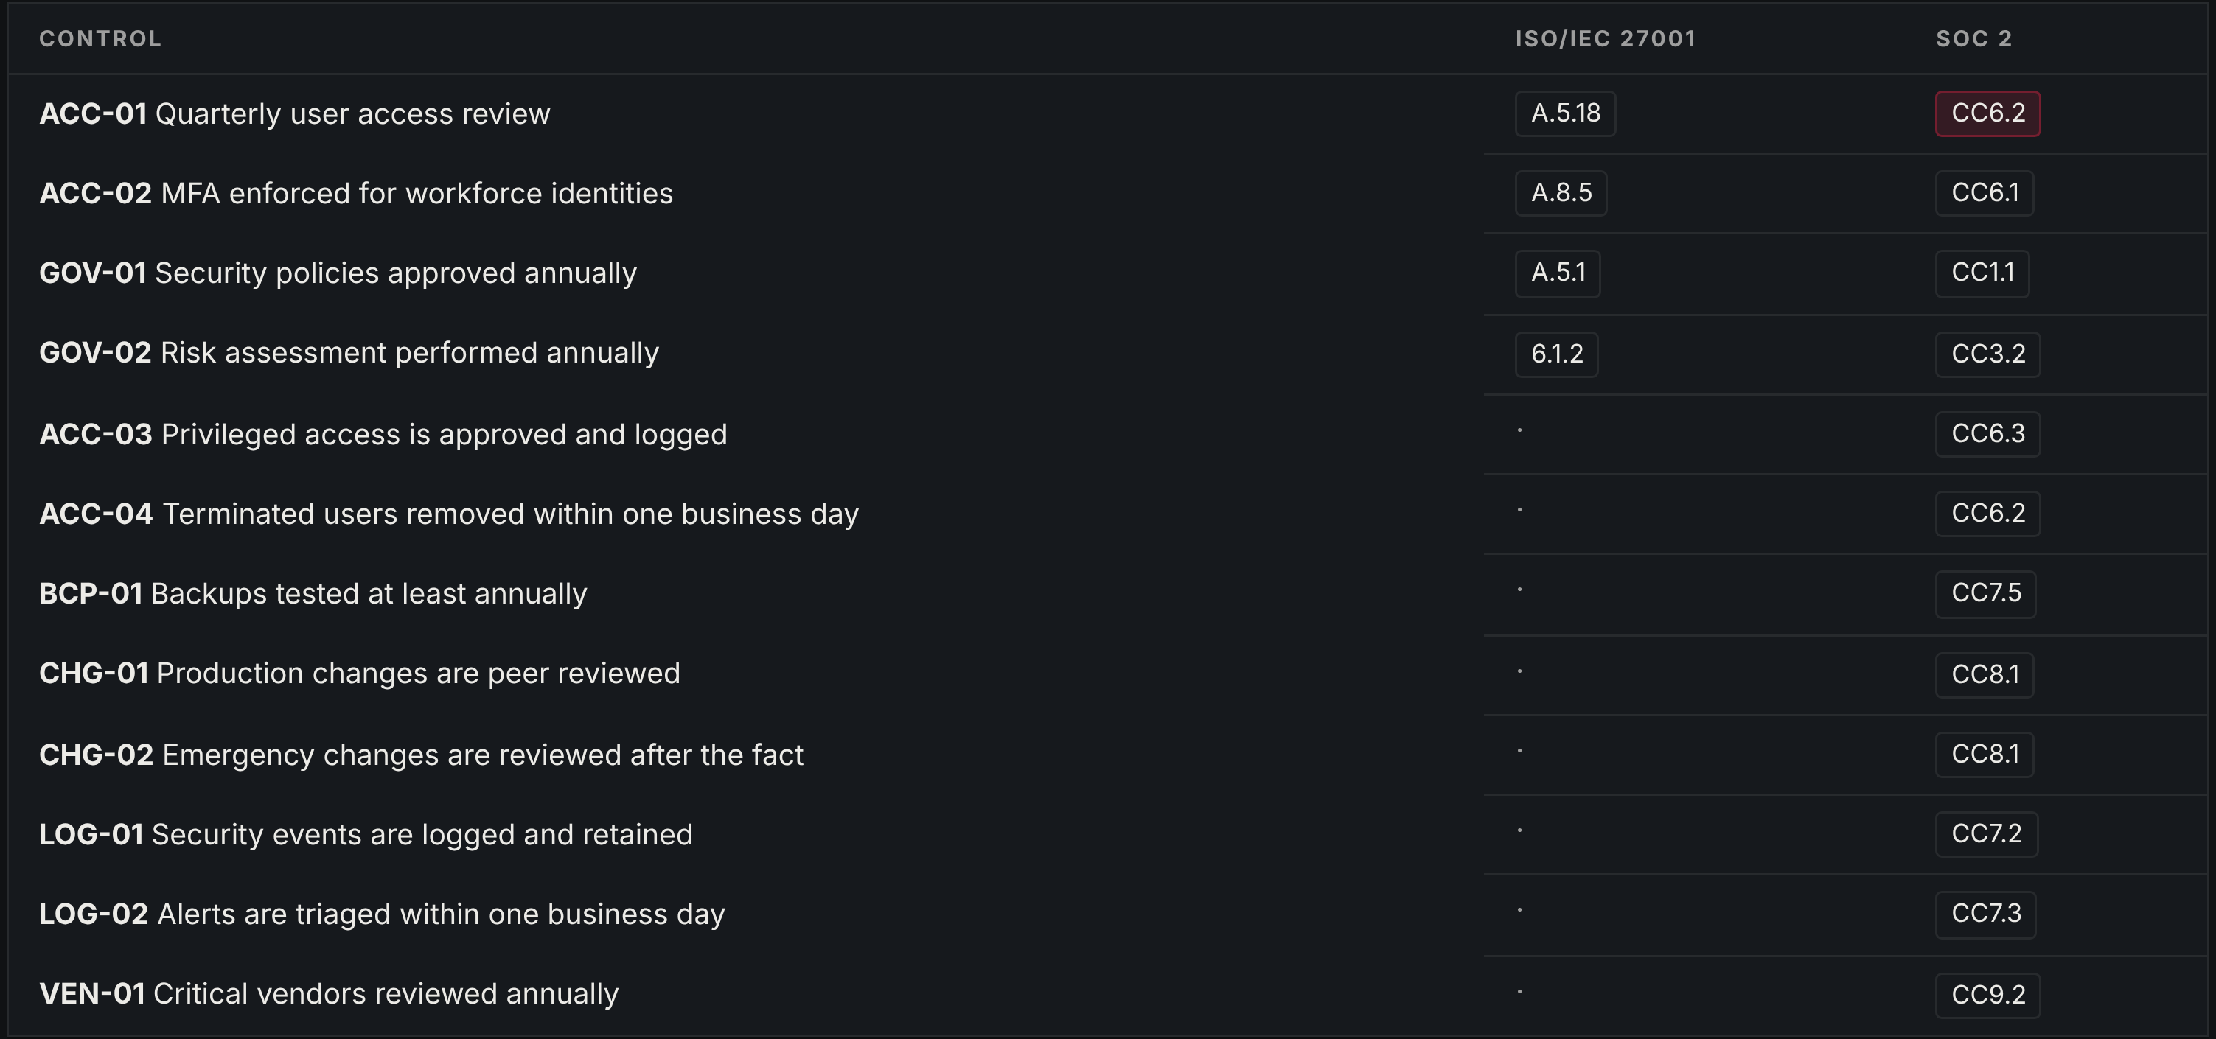Click the SOC 2 column header
This screenshot has width=2216, height=1039.
point(1974,39)
